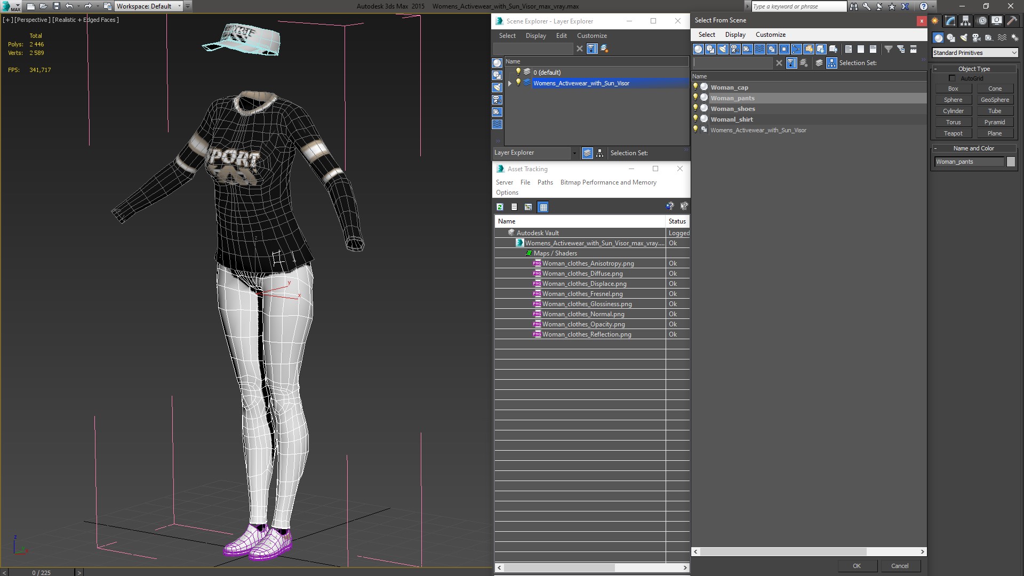Toggle helpers display filter in Select From Scene
Screen dimensions: 1024x576
coord(747,49)
